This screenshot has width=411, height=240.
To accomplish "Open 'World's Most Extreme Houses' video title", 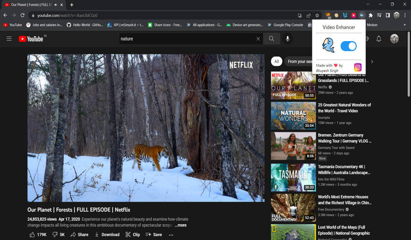I will coord(345,200).
